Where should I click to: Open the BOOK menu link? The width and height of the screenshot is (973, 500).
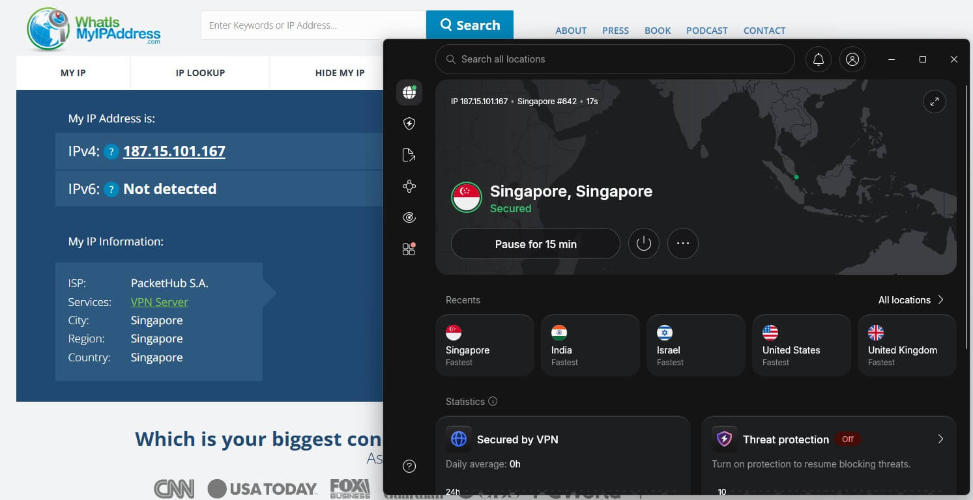click(658, 31)
